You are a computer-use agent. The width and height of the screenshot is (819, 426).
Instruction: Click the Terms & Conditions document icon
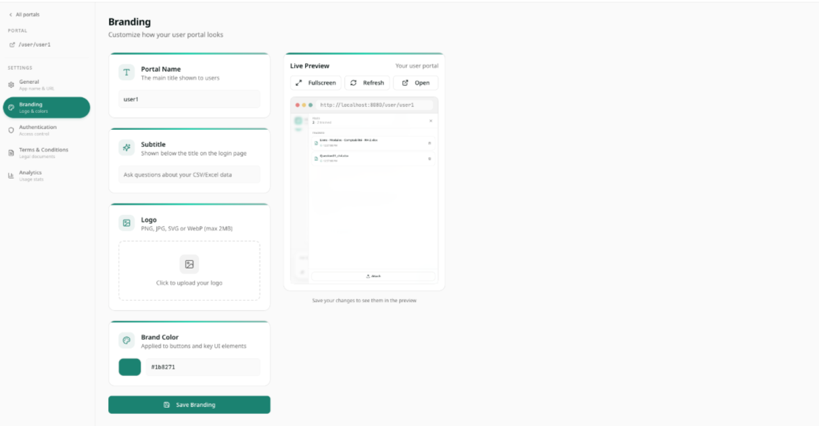(x=11, y=153)
